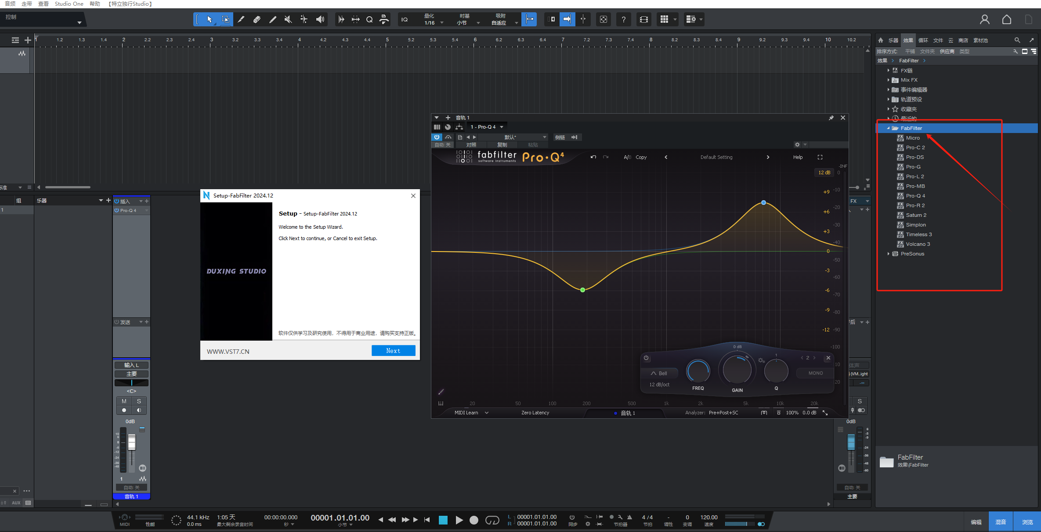This screenshot has width=1041, height=532.
Task: Expand the Mix FX folder
Action: [x=888, y=80]
